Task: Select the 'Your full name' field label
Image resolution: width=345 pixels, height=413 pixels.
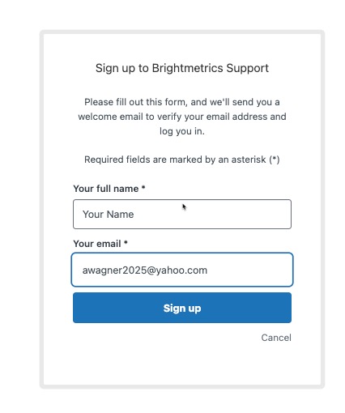Action: (106, 189)
